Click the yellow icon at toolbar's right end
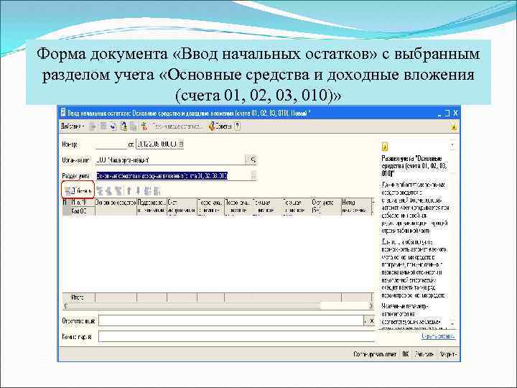The height and width of the screenshot is (388, 517). [x=454, y=126]
